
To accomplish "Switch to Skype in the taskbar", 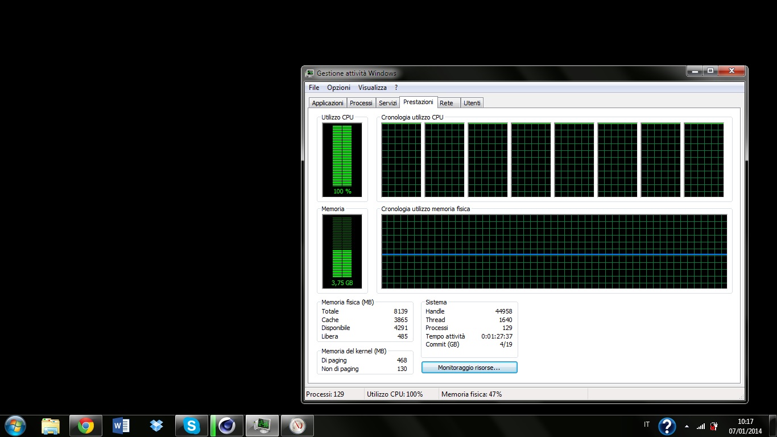I will pos(192,426).
